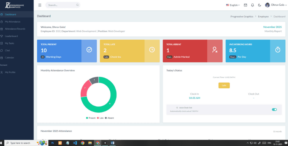
Task: Click the "Welcome, Dhruv Gola!" text
Action: (53, 27)
